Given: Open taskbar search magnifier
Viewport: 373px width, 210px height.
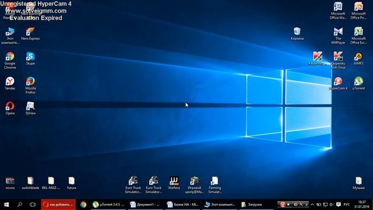Looking at the screenshot, I should [20, 205].
